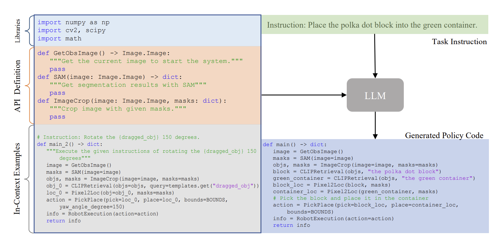Image resolution: width=502 pixels, height=242 pixels.
Task: Click the string "the polka dot block"
Action: (403, 171)
